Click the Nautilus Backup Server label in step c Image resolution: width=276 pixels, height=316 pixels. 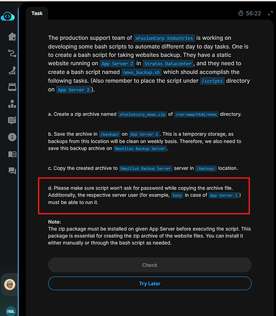(x=146, y=169)
